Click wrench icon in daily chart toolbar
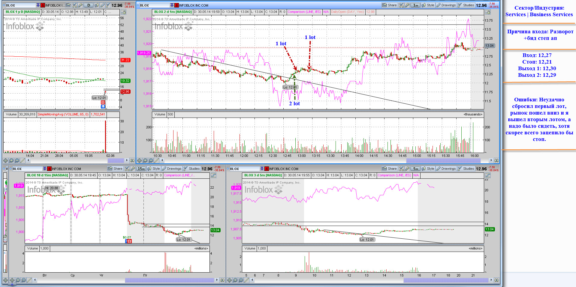The width and height of the screenshot is (576, 287). tap(80, 5)
